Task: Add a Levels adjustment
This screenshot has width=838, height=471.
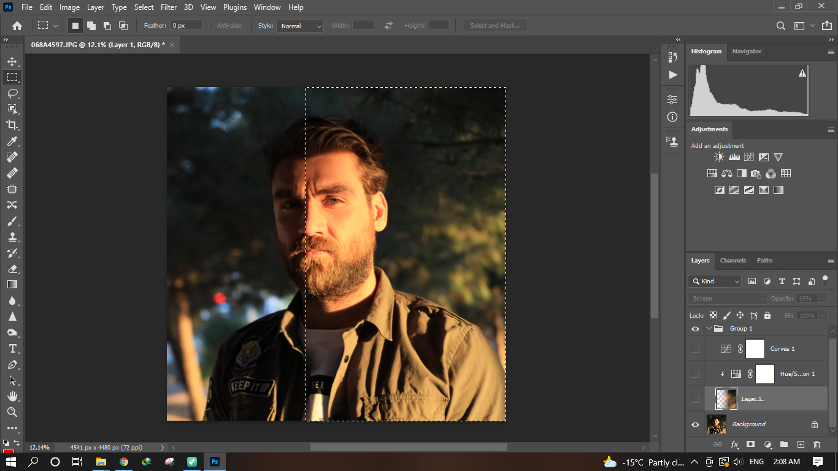Action: click(734, 158)
